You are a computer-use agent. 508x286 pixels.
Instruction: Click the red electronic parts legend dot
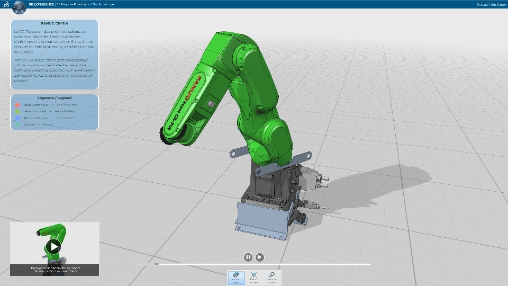point(17,105)
